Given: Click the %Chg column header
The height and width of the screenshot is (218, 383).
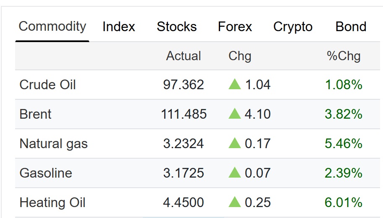Looking at the screenshot, I should 344,56.
